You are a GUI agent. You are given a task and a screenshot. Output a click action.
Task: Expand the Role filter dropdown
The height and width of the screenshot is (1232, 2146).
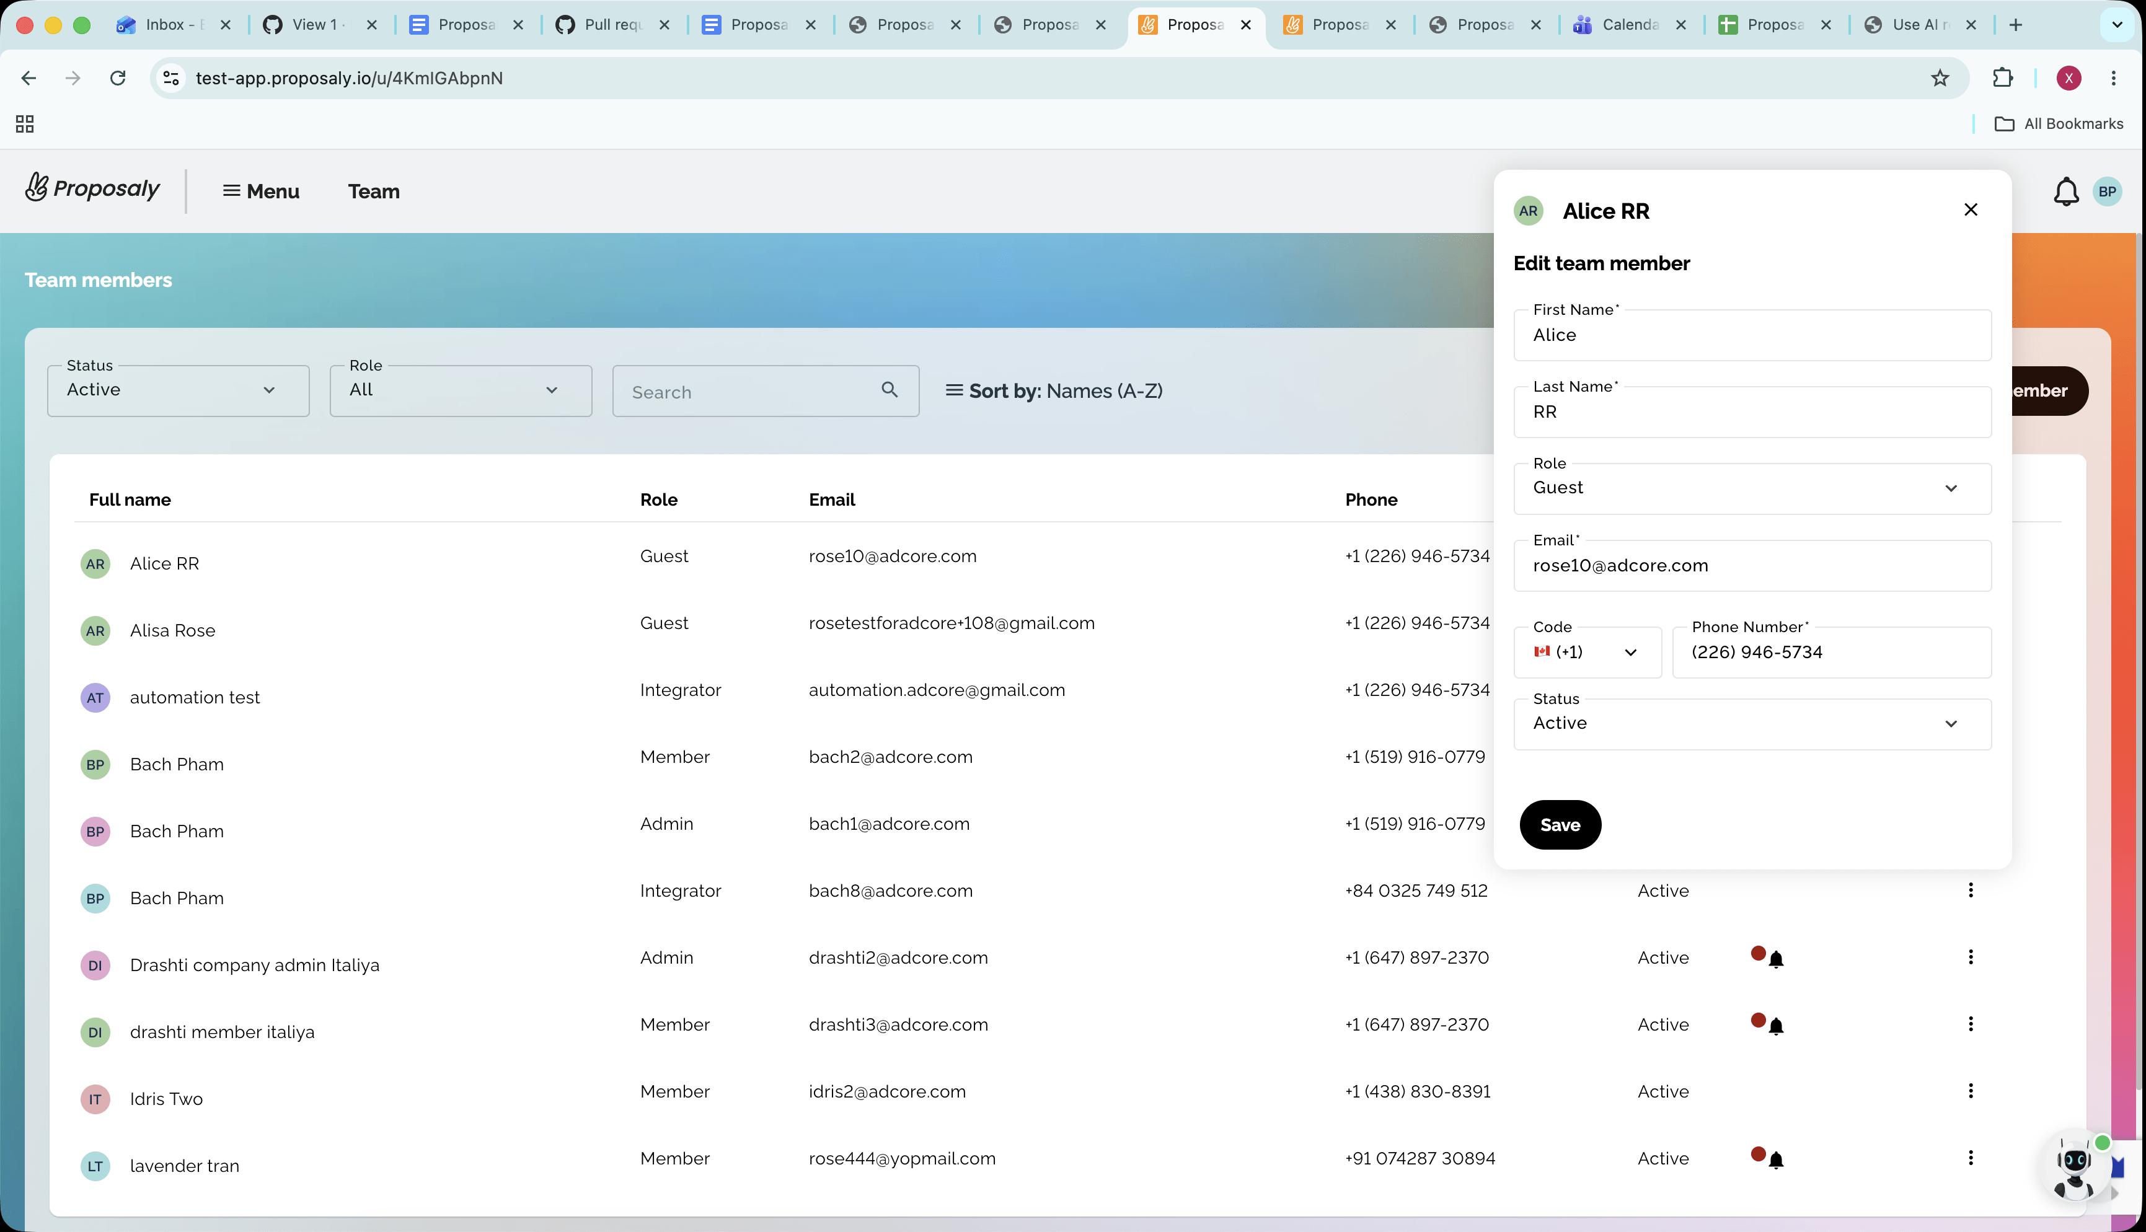(461, 391)
